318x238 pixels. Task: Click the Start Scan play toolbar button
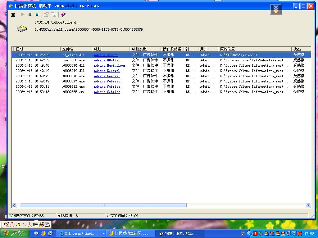tap(23, 15)
